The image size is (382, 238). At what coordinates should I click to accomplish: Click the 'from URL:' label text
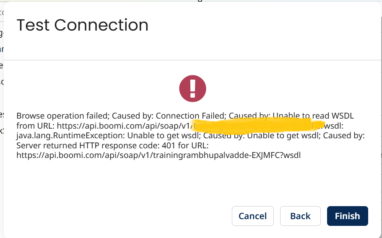point(36,126)
